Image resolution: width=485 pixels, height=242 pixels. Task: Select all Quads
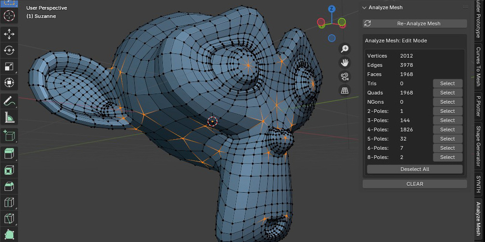pos(447,93)
